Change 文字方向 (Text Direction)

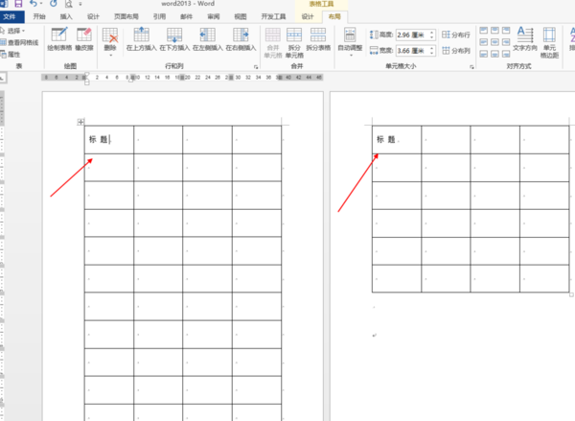(x=525, y=39)
